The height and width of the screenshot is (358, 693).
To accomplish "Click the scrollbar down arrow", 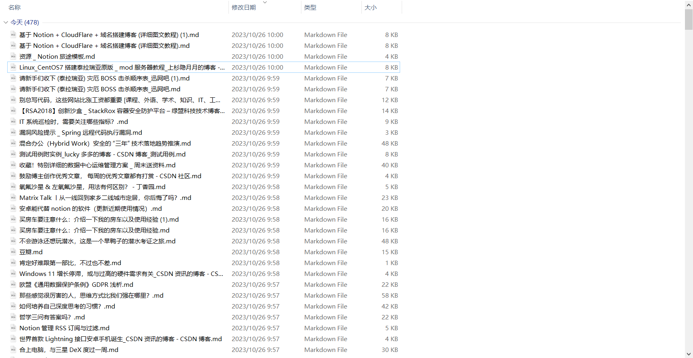I will click(x=689, y=354).
